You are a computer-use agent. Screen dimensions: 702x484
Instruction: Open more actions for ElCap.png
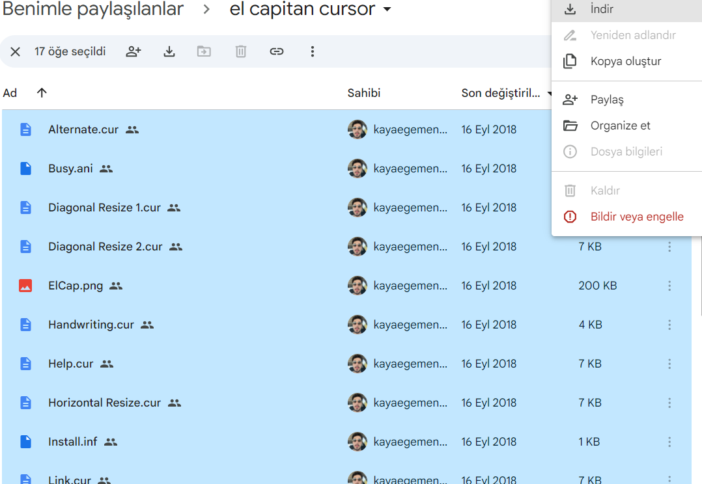click(x=669, y=286)
